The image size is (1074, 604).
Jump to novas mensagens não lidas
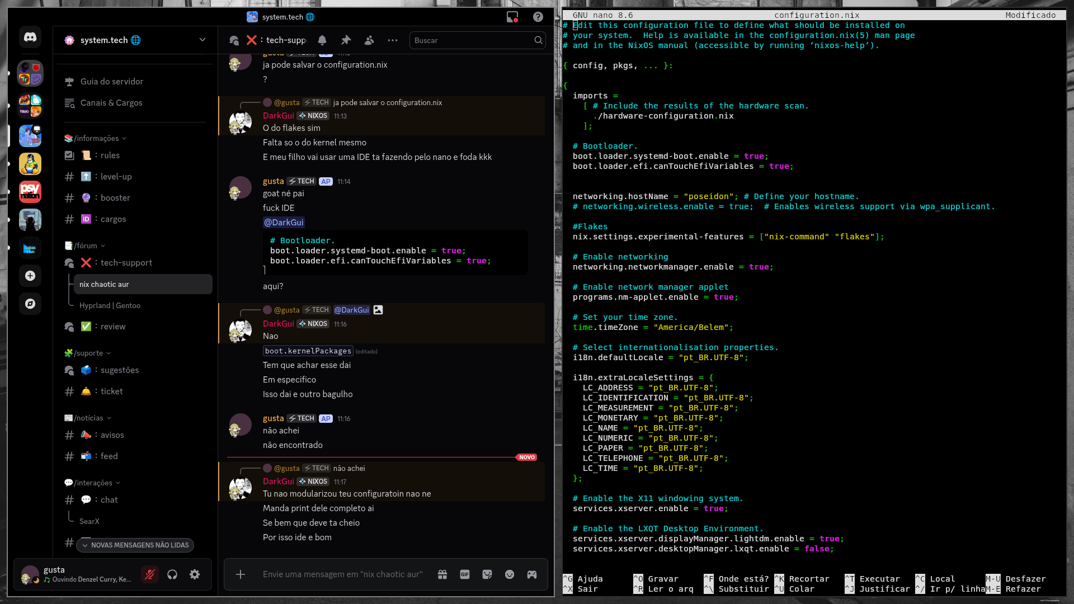135,545
